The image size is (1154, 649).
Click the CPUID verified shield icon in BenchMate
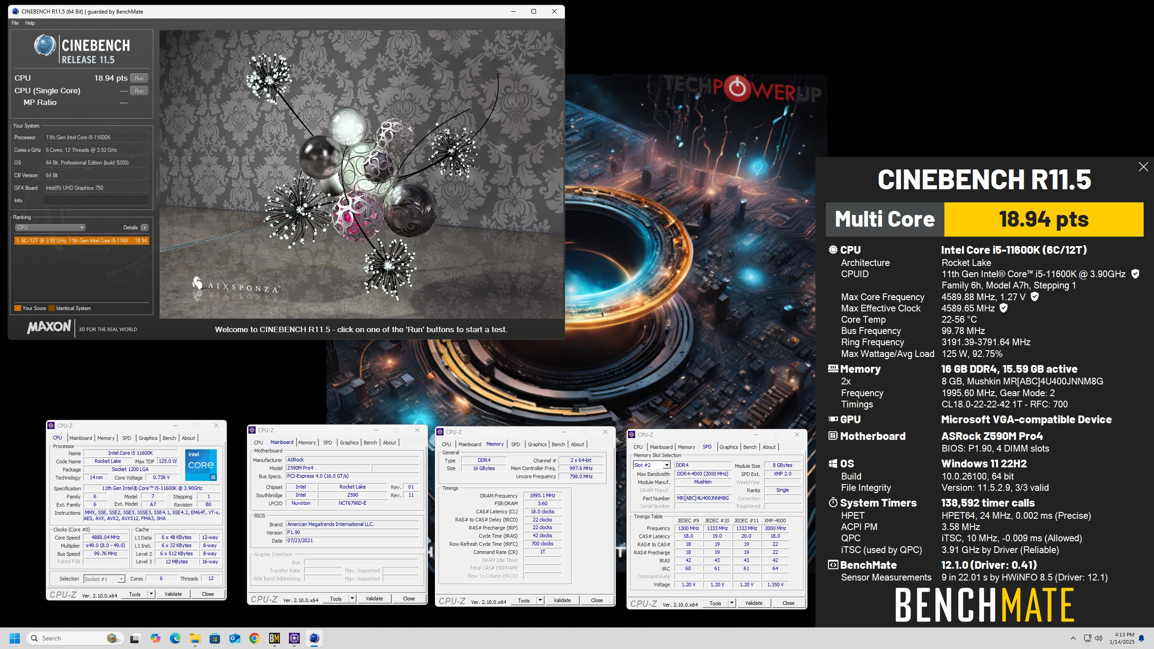tap(1136, 274)
